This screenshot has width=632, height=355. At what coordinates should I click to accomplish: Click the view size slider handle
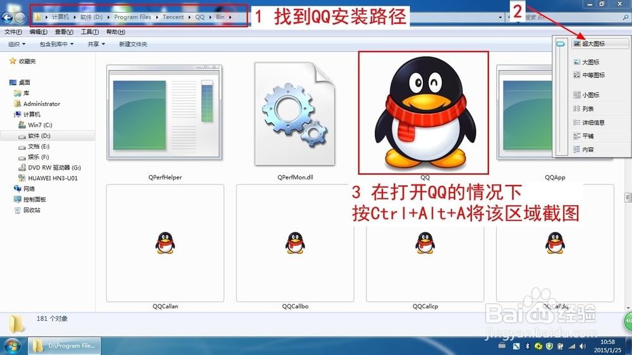click(x=561, y=44)
